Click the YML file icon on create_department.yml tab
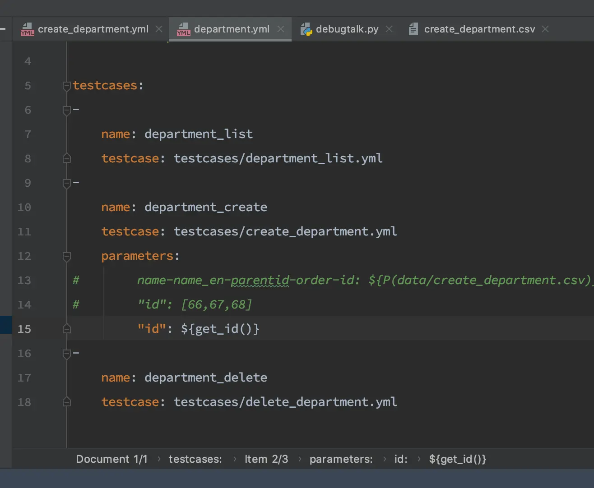 (27, 29)
